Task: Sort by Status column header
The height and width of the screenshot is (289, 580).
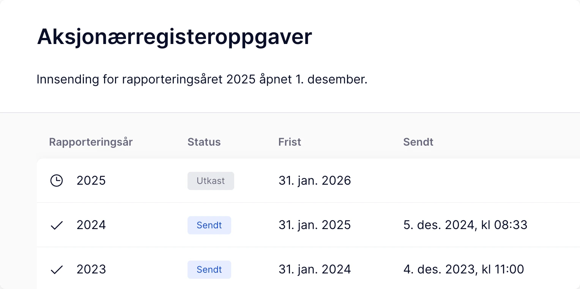Action: 204,142
